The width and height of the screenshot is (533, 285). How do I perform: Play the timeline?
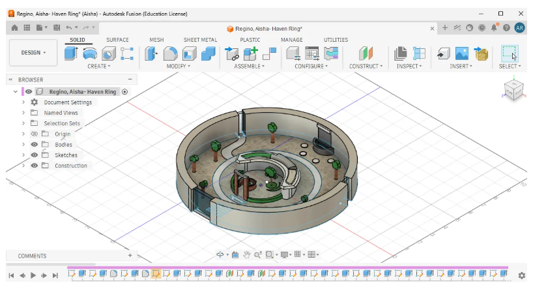click(x=33, y=275)
